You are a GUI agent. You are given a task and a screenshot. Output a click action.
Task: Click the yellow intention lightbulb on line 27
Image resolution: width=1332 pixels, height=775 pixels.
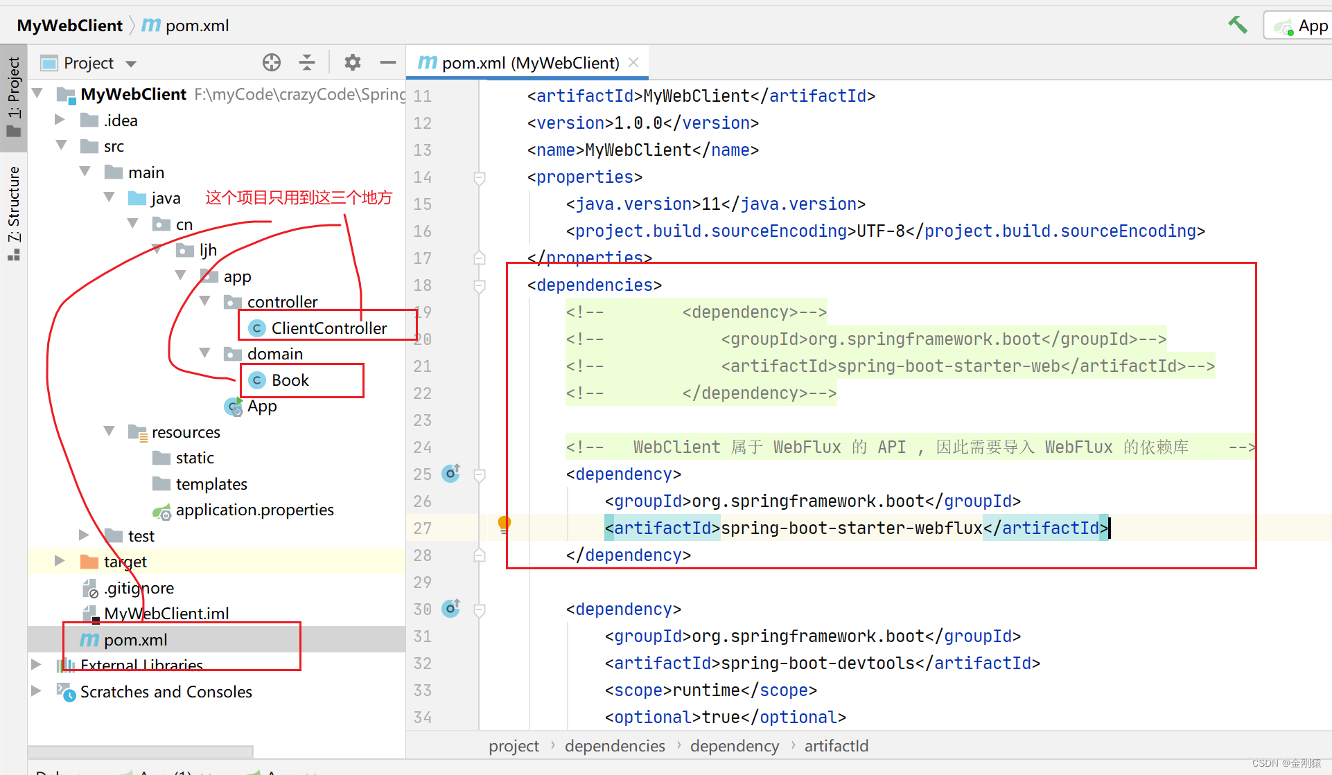[x=505, y=524]
